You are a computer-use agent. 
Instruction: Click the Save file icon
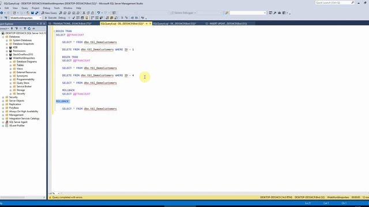point(32,13)
